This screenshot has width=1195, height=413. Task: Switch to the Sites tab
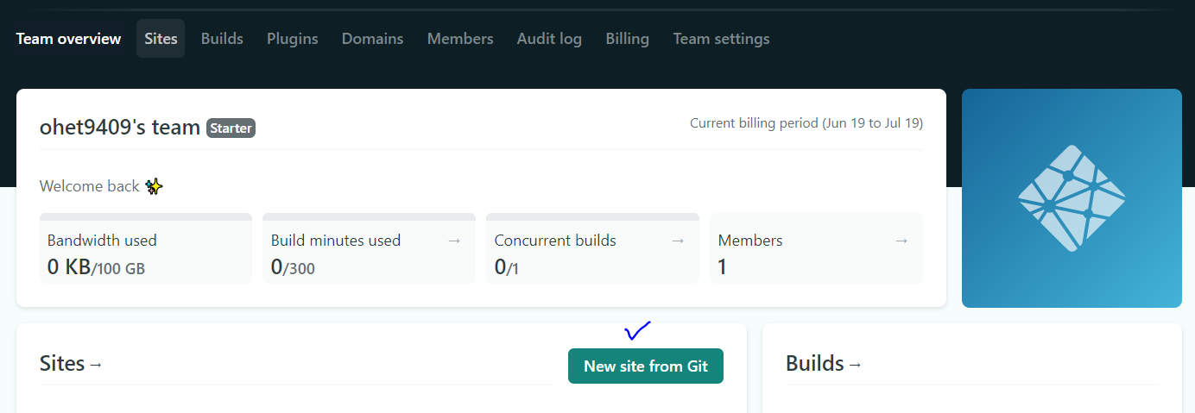tap(161, 39)
